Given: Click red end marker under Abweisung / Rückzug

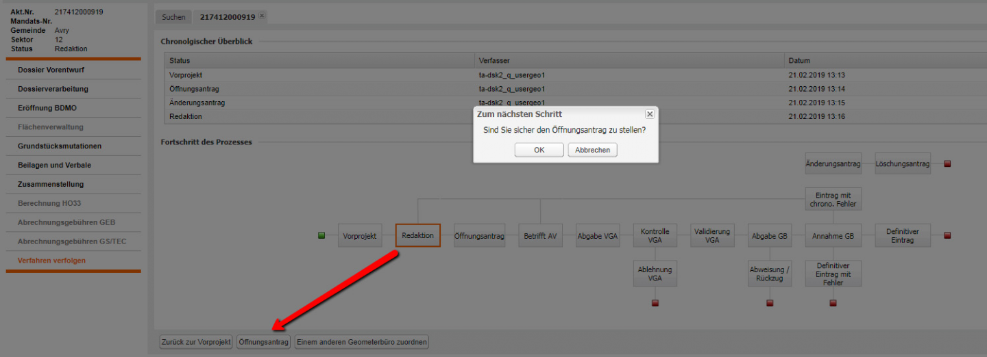Looking at the screenshot, I should pos(769,303).
